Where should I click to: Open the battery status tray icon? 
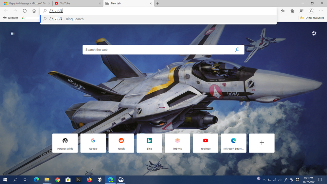(269, 180)
